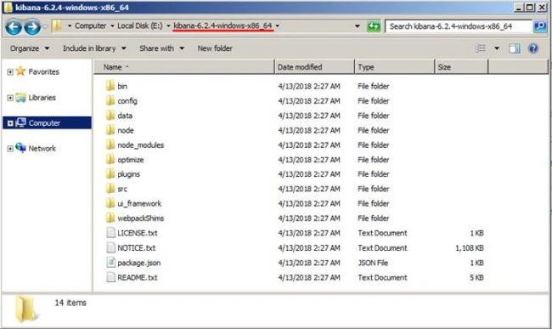This screenshot has height=329, width=552.
Task: Select the 'package.json' file name
Action: (139, 263)
